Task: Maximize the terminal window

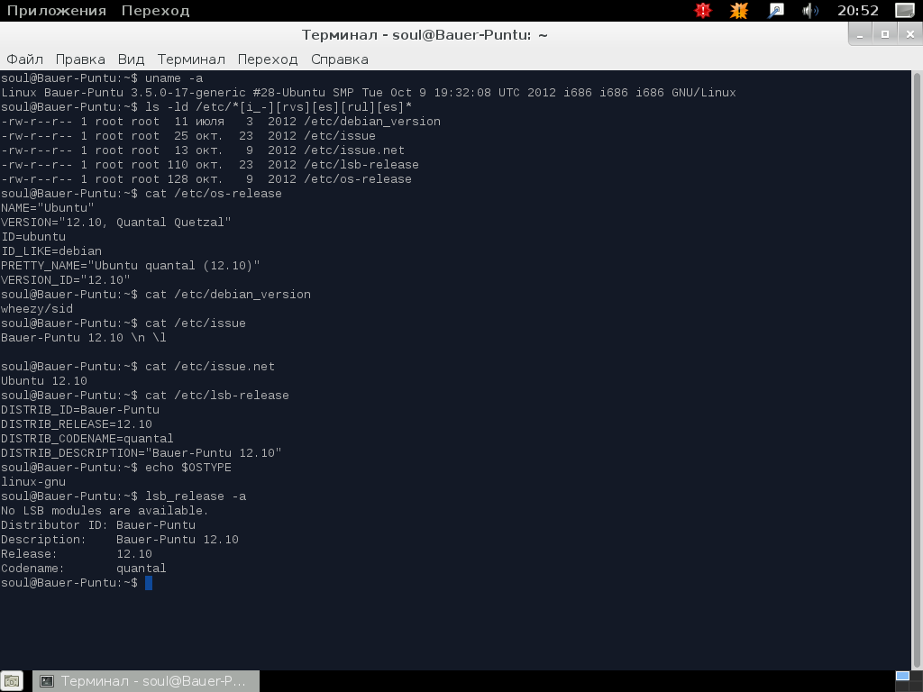Action: pyautogui.click(x=885, y=35)
